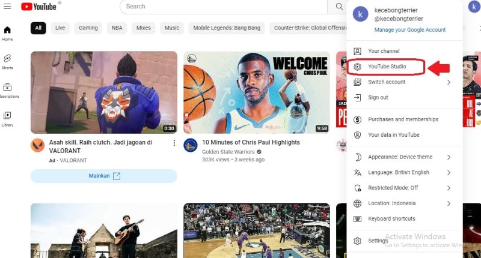
Task: Open '10 Minutes of Chris Paul Highlights' title
Action: tap(251, 142)
